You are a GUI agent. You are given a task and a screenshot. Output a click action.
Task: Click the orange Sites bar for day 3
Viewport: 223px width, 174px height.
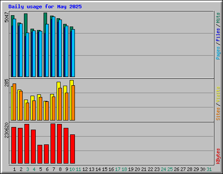27,111
